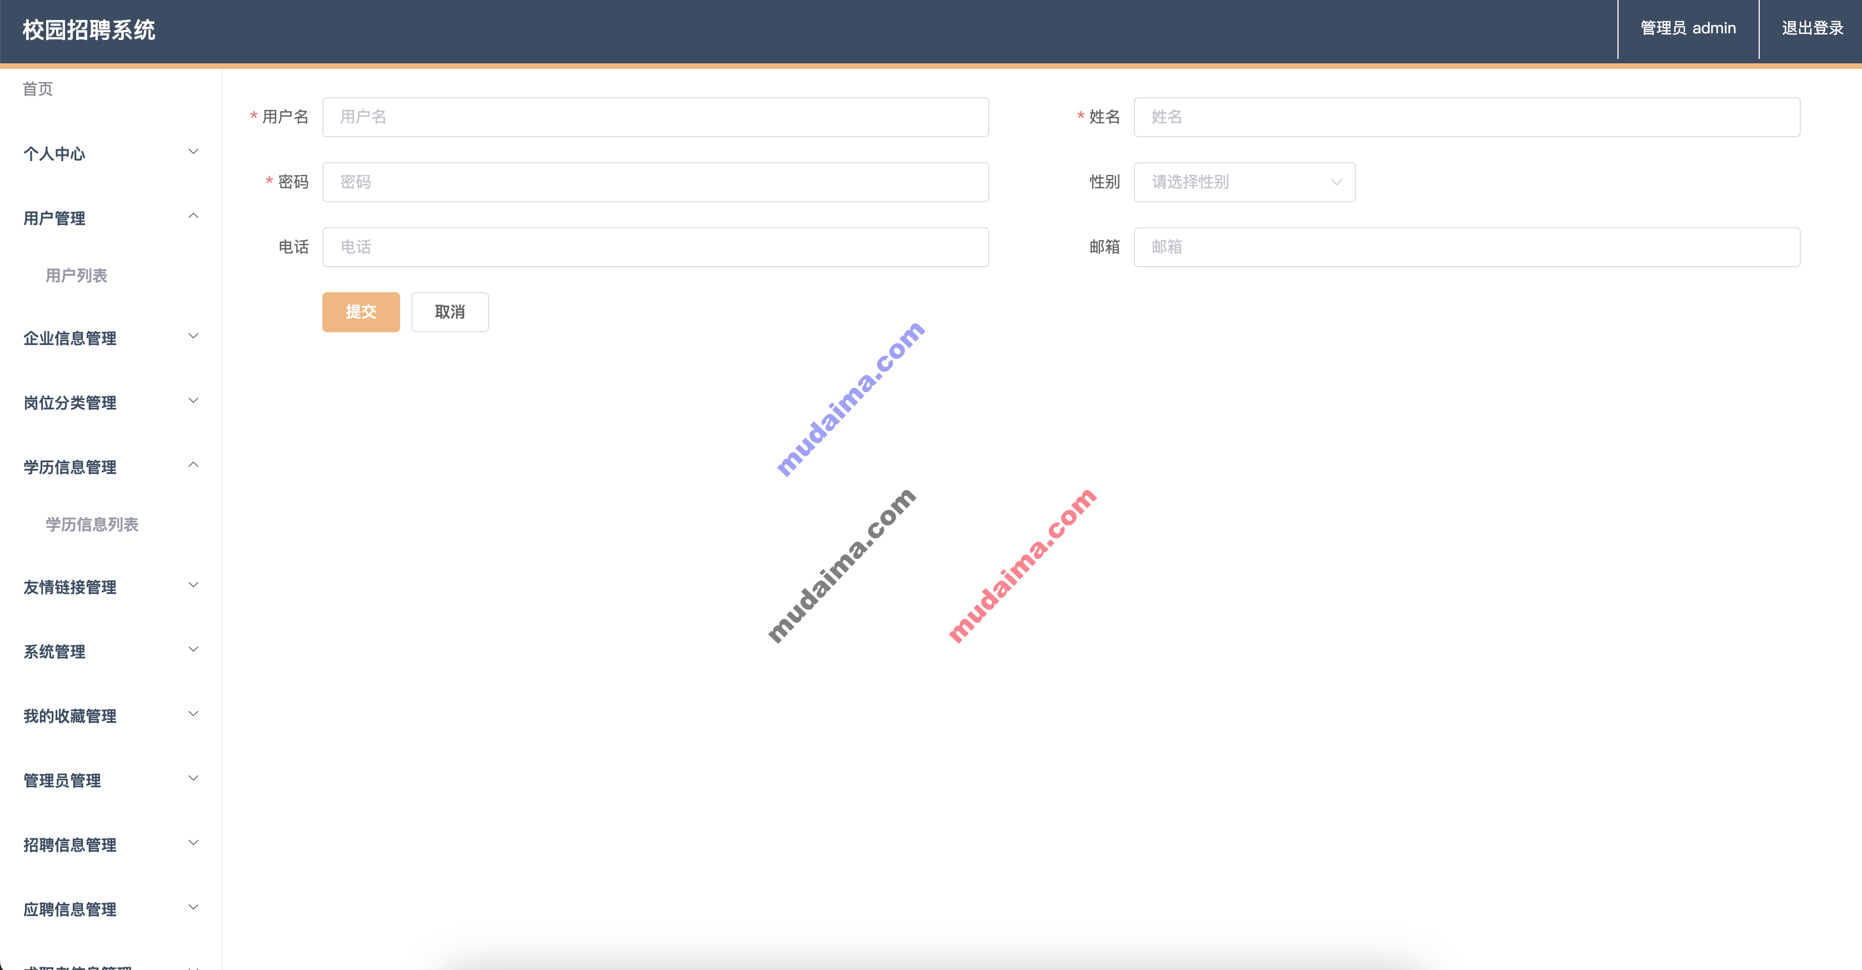Select the 应聘信息管理 menu label
The image size is (1862, 970).
pos(69,909)
